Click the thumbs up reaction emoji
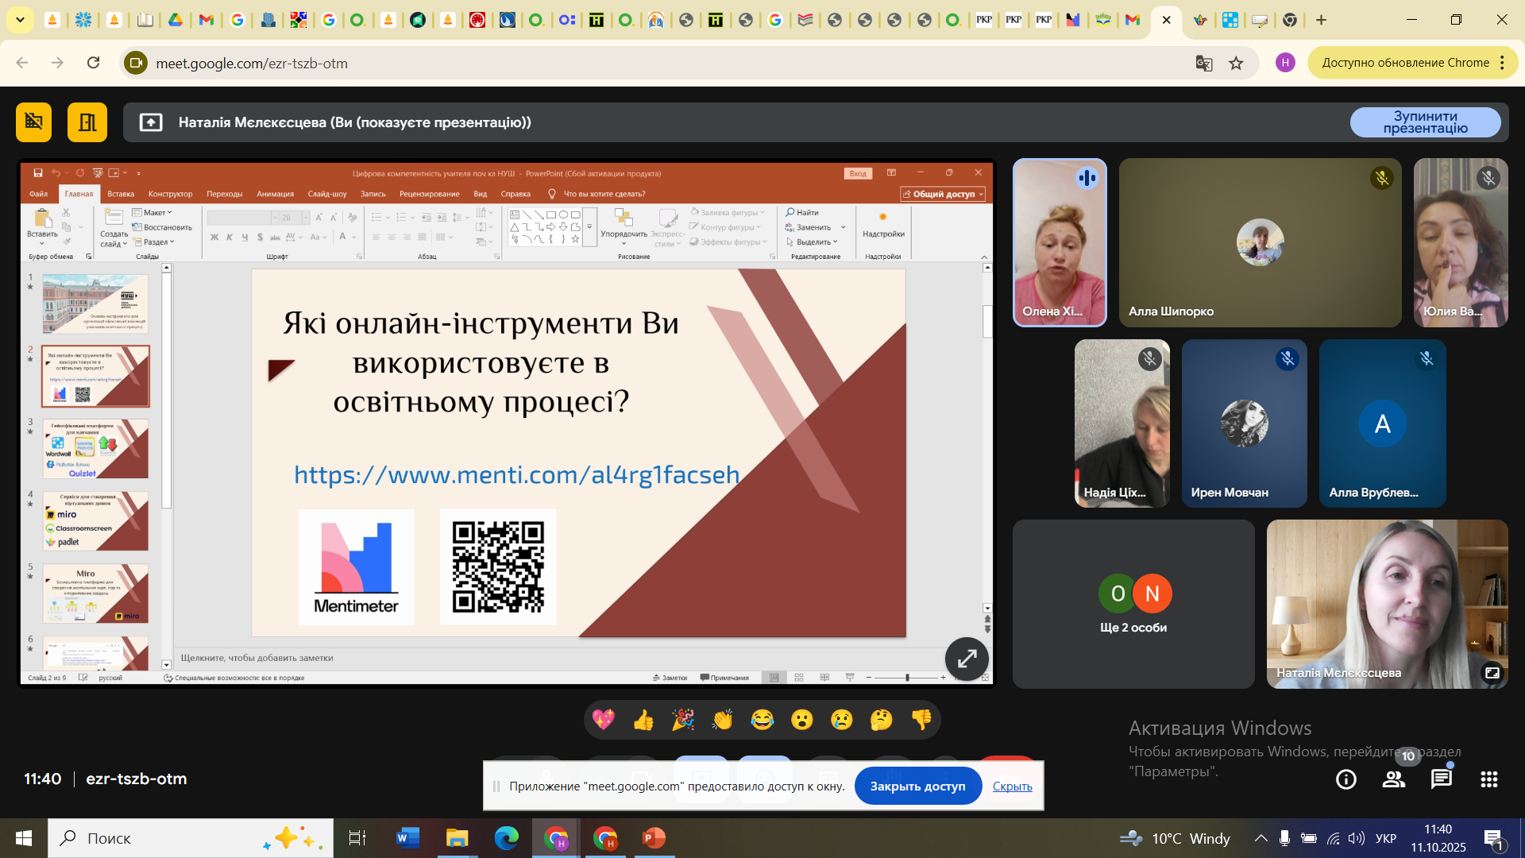Screen dimensions: 1525x858 pos(643,720)
